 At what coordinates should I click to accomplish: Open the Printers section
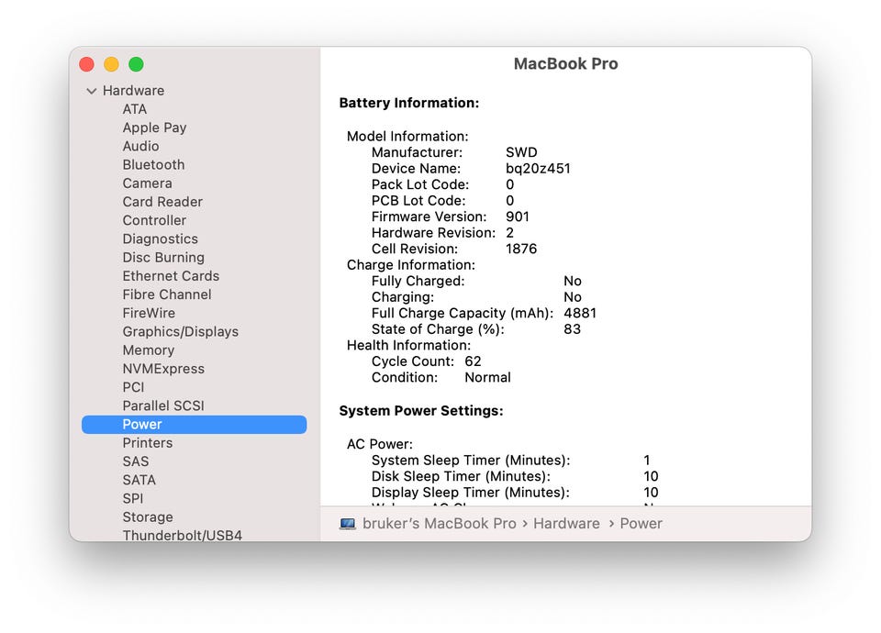147,442
